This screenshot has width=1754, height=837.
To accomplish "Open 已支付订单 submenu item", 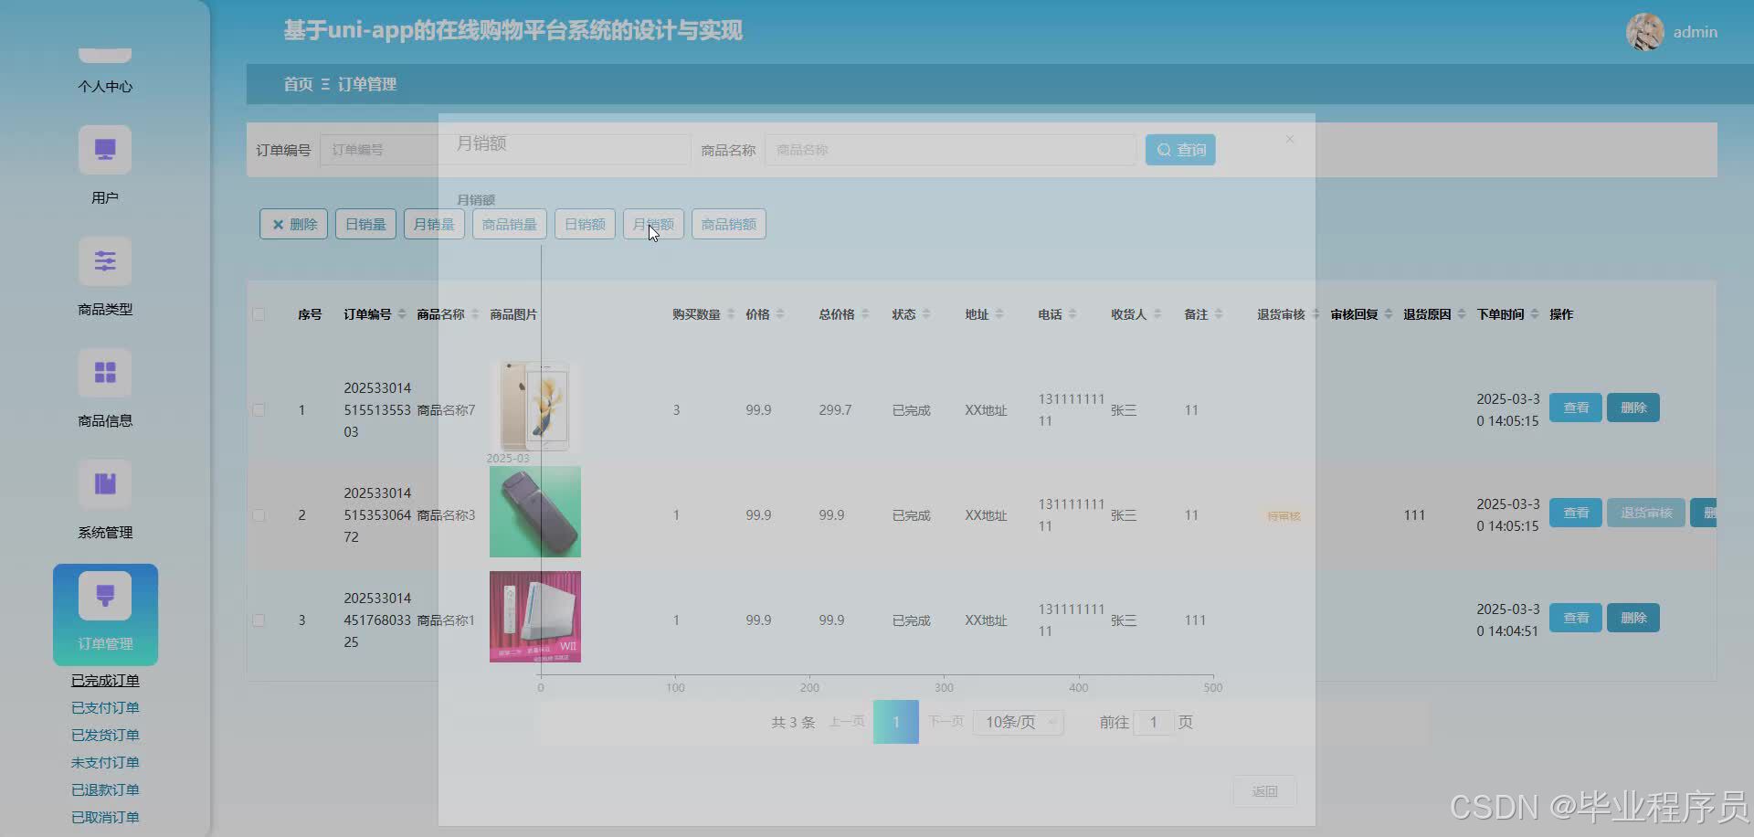I will [x=105, y=708].
